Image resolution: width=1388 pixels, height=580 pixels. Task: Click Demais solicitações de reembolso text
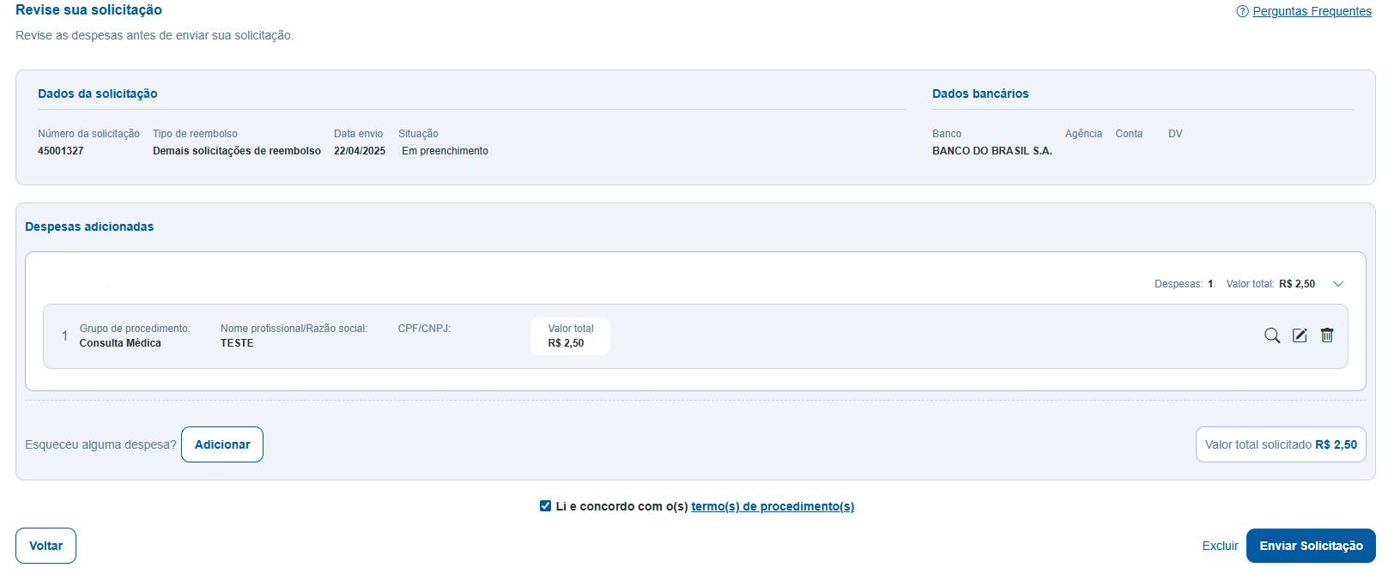237,151
